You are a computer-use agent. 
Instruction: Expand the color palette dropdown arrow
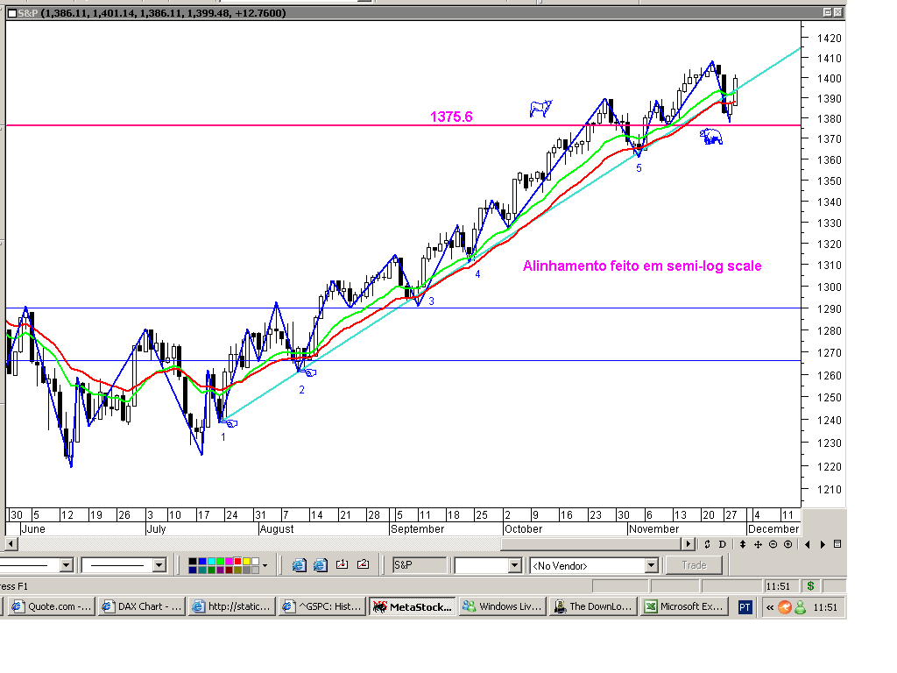click(265, 565)
